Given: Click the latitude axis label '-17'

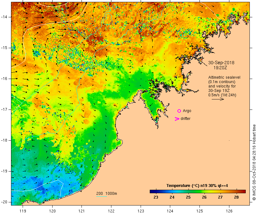Looking at the screenshot, I should click(x=4, y=110).
